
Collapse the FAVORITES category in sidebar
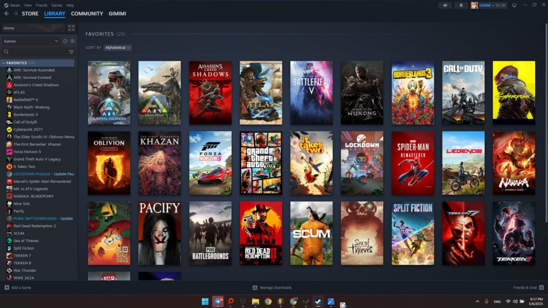pos(4,63)
